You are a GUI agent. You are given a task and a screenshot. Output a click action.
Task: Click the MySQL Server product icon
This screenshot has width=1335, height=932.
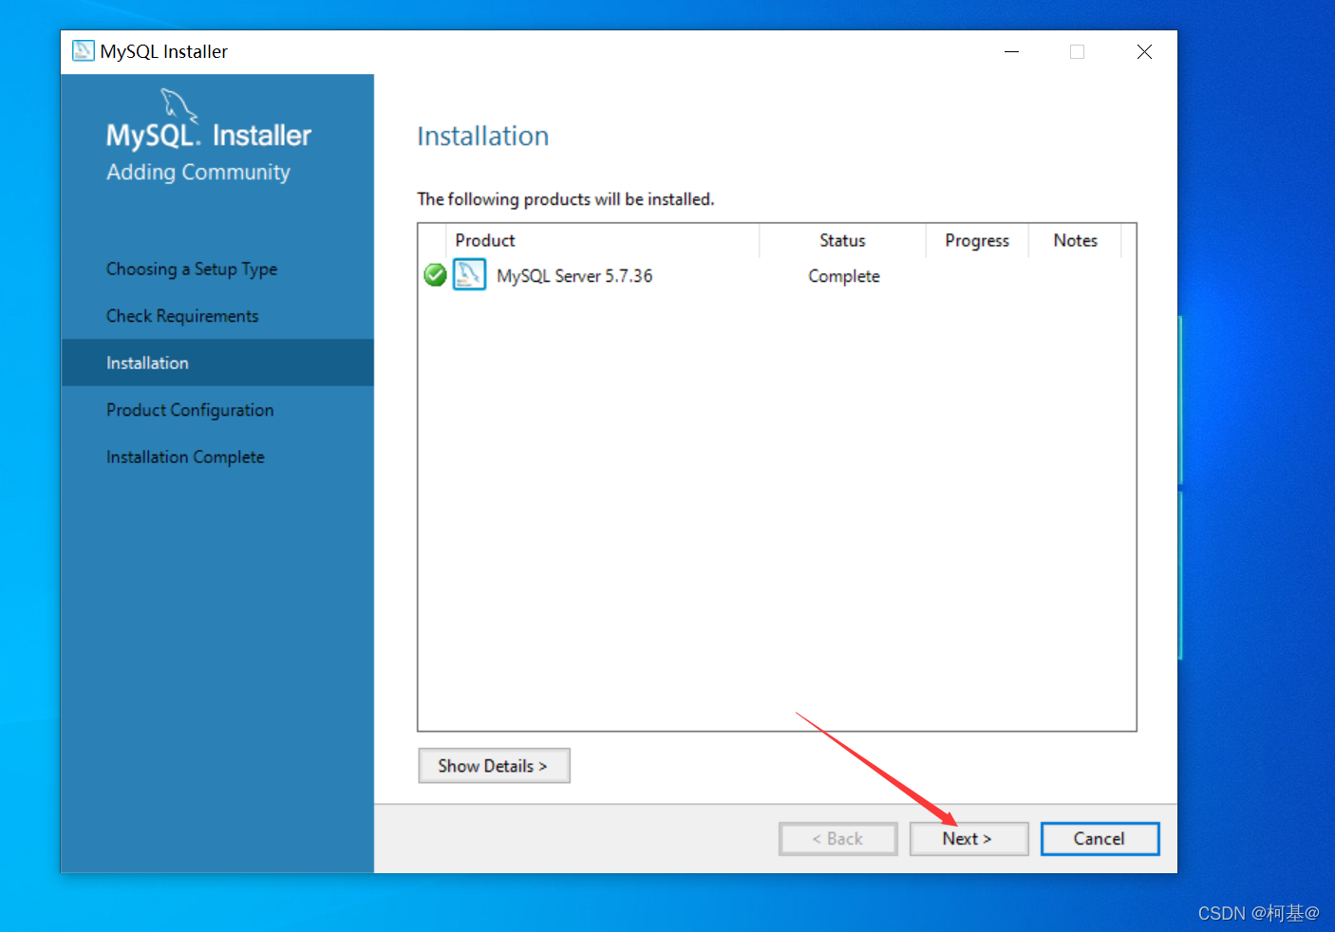469,275
